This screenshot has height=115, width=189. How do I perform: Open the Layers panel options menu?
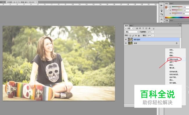(x=180, y=26)
